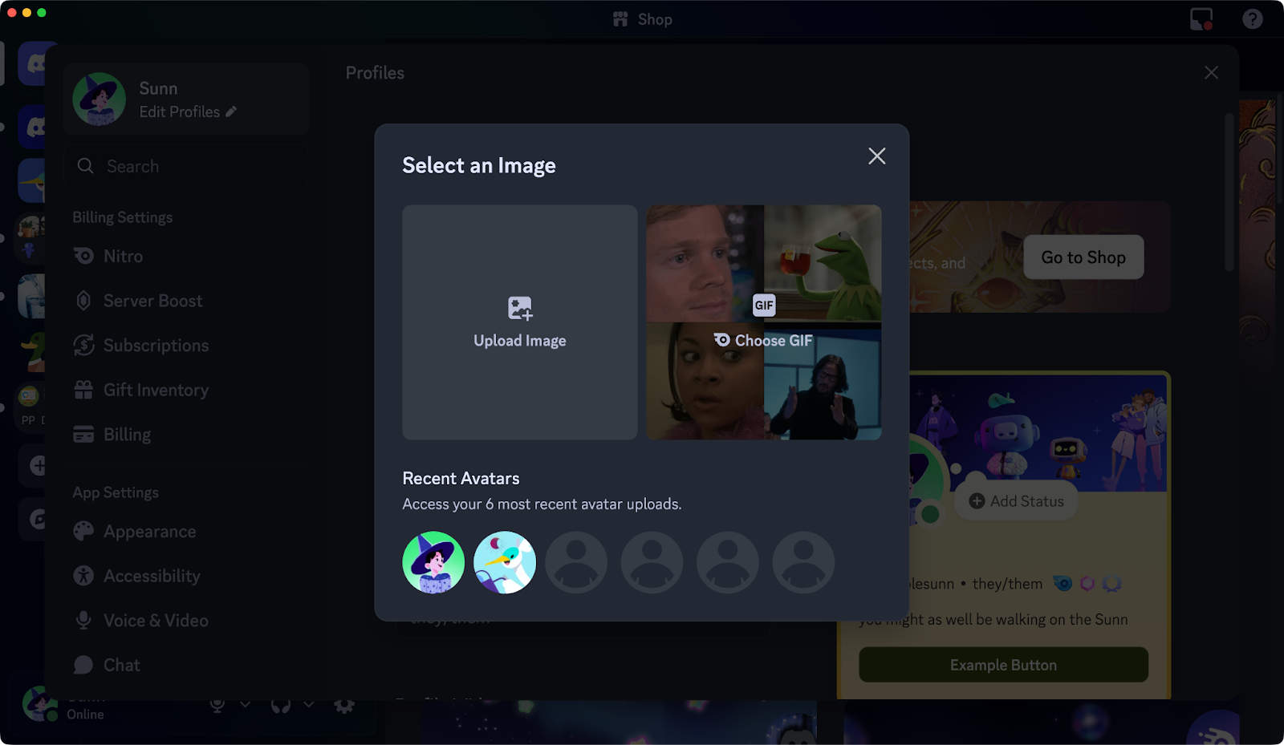
Task: Click the Chat bubble icon
Action: 83,665
